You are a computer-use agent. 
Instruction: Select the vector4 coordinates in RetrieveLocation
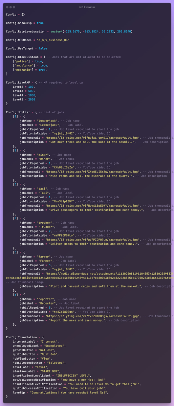pos(91,31)
